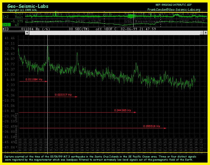Click the MID status label
210x165 pixels.
(x=6, y=29)
